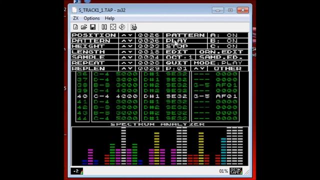Viewport: 320px width, 180px height.
Task: Click PATTERN value 0006
Action: (x=149, y=40)
